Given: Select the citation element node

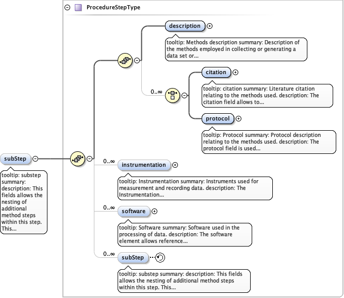Looking at the screenshot, I should pos(216,73).
